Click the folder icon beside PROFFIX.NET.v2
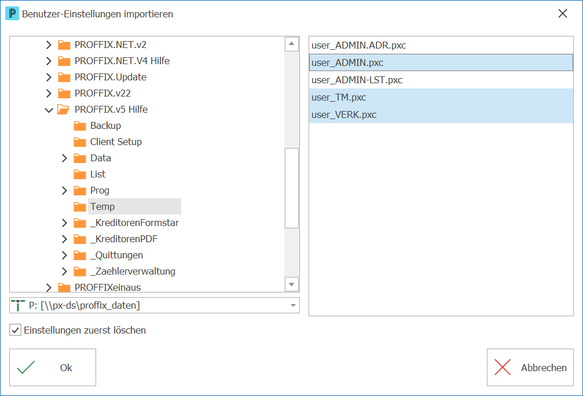This screenshot has width=583, height=396. [64, 45]
